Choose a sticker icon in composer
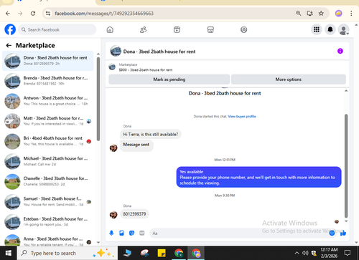The height and width of the screenshot is (260, 359). tap(131, 233)
